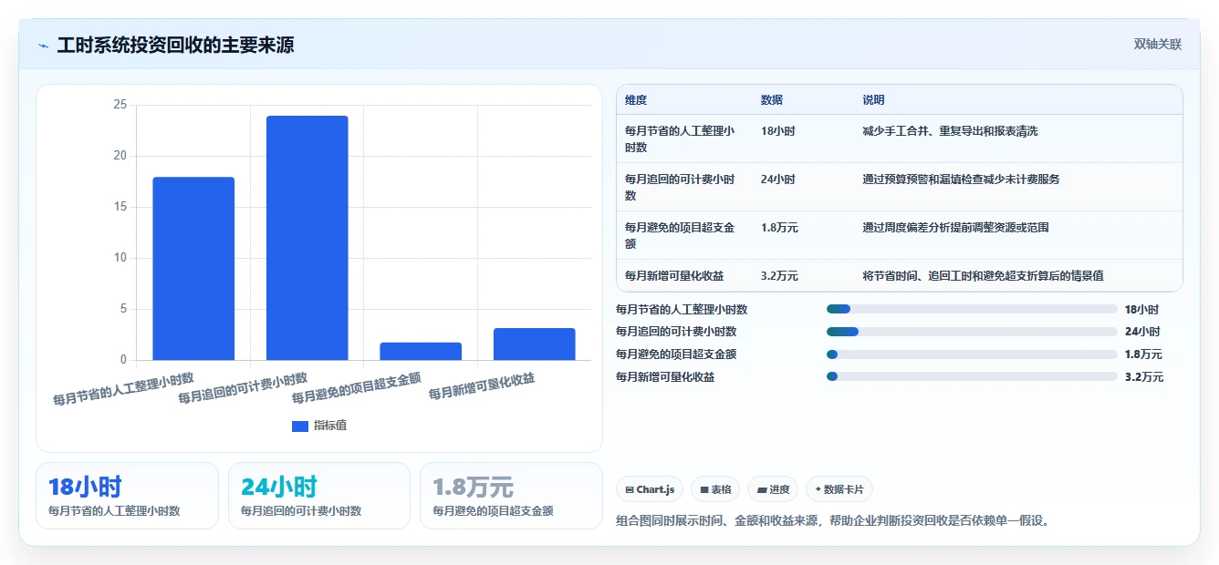The height and width of the screenshot is (565, 1219).
Task: Click the x-axis label 每月新增可量化收益
Action: 482,386
